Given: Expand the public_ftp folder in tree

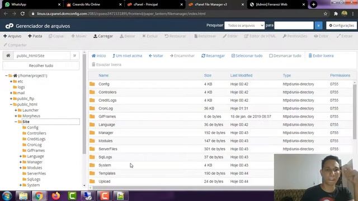Looking at the screenshot, I should point(11,99).
